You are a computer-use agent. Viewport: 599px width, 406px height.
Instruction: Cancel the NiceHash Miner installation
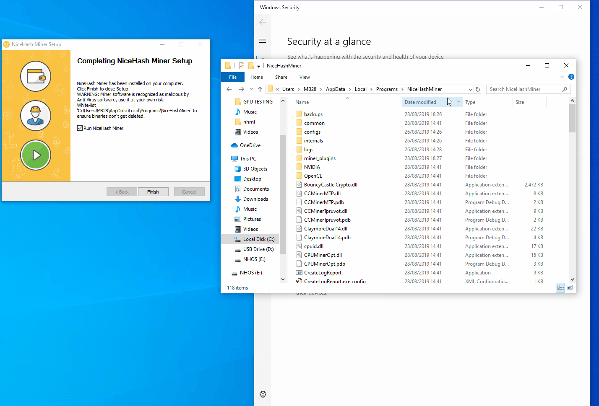pyautogui.click(x=189, y=191)
